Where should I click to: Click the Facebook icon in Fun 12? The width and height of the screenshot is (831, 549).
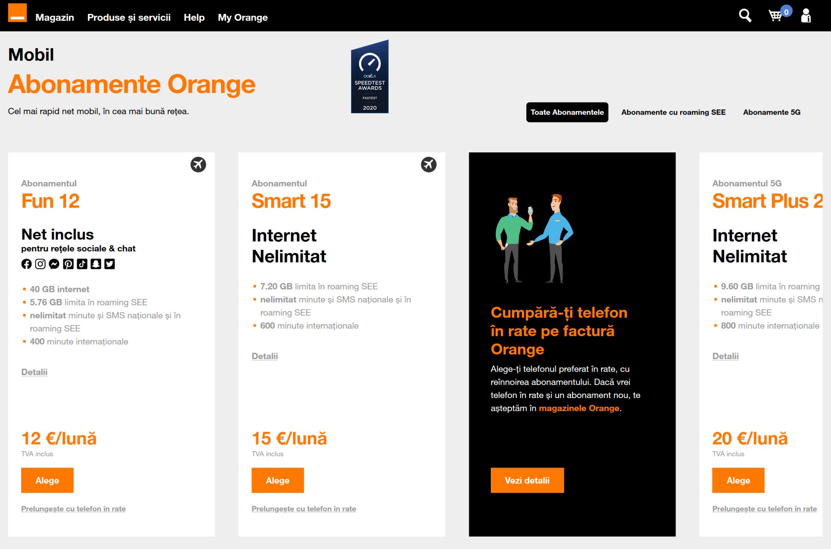pyautogui.click(x=26, y=264)
